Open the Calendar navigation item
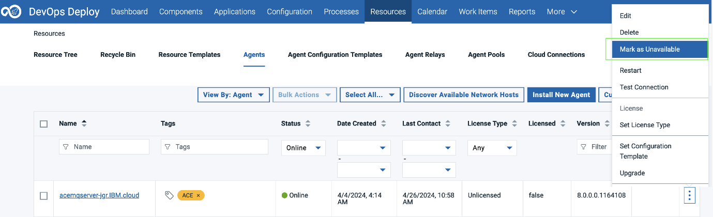The height and width of the screenshot is (217, 713). (432, 12)
